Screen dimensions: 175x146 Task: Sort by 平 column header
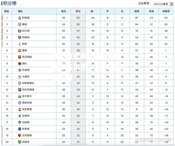click(x=107, y=11)
